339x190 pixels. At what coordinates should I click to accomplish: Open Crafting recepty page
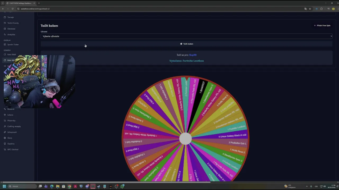click(x=14, y=126)
